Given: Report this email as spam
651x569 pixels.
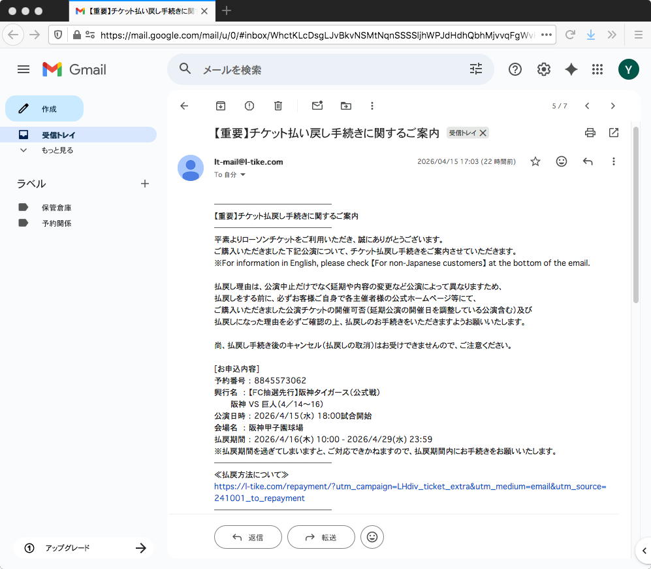Looking at the screenshot, I should coord(249,106).
